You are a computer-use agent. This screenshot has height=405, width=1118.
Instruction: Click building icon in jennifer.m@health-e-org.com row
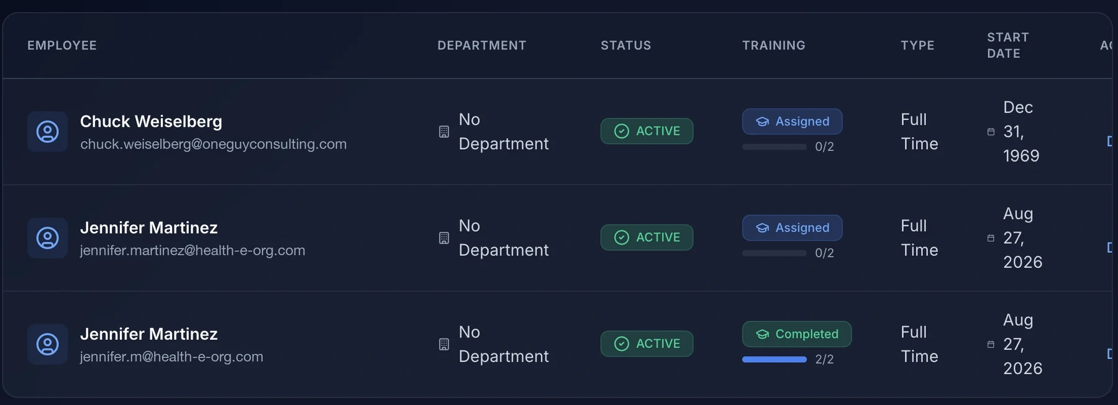pyautogui.click(x=444, y=344)
